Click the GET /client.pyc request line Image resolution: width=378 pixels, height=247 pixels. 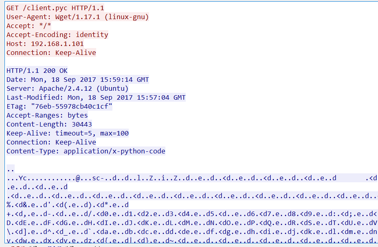click(x=54, y=8)
